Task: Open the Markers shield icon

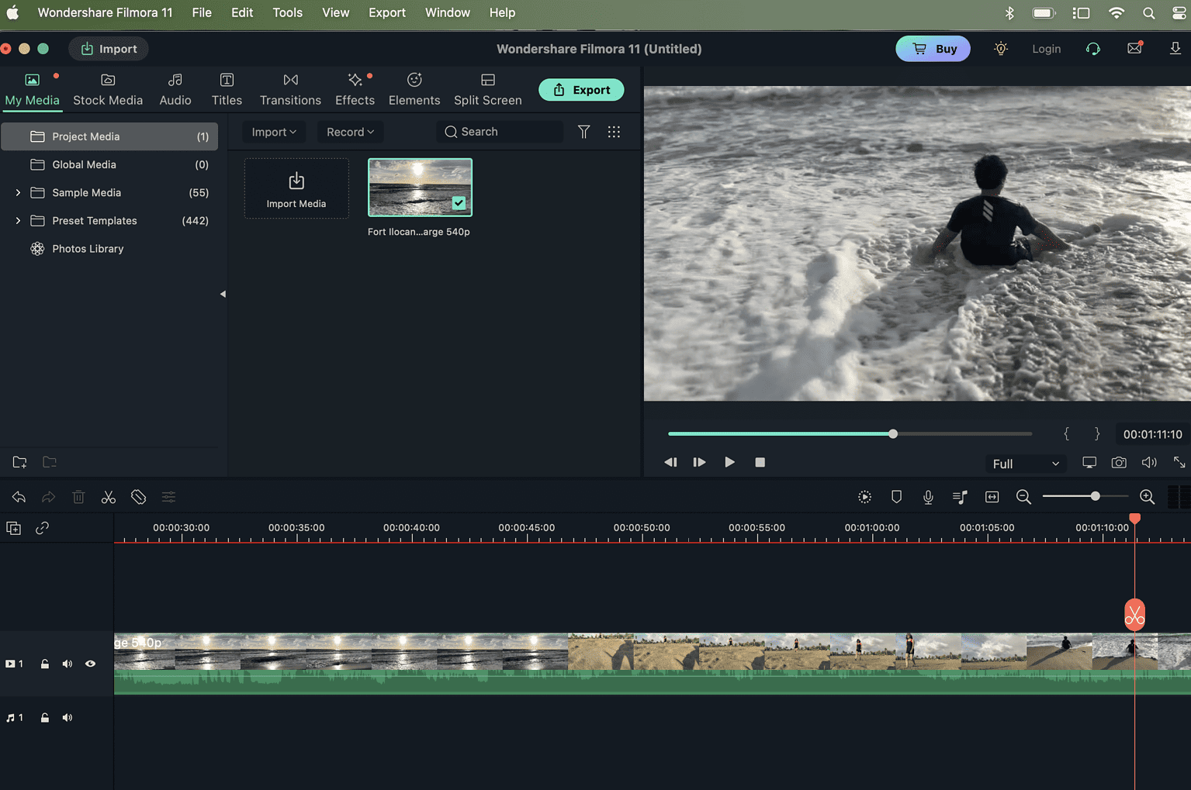Action: 896,496
